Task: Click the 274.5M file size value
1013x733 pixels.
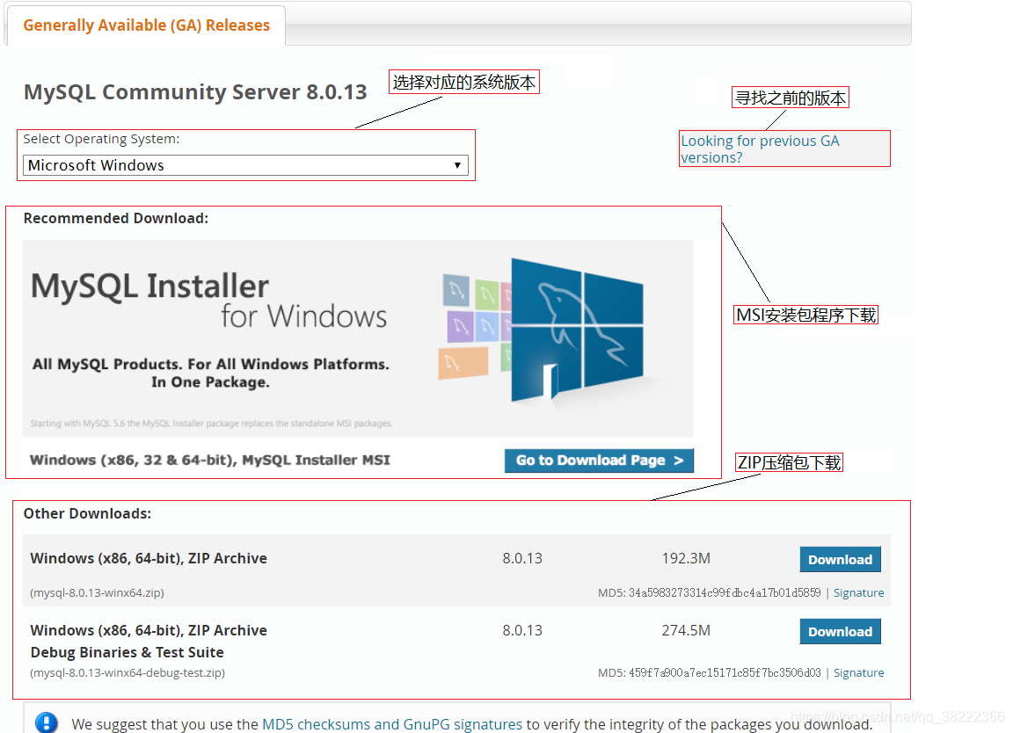Action: pyautogui.click(x=686, y=630)
